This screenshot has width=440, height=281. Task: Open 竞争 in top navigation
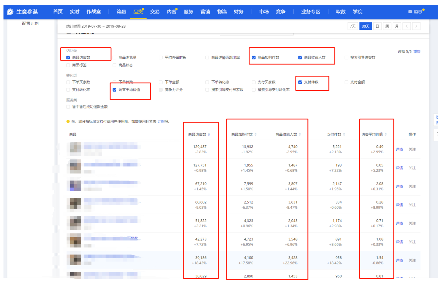click(x=281, y=12)
